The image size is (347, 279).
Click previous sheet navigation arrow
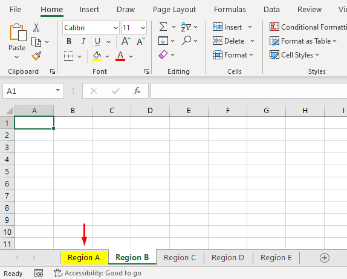pyautogui.click(x=17, y=258)
